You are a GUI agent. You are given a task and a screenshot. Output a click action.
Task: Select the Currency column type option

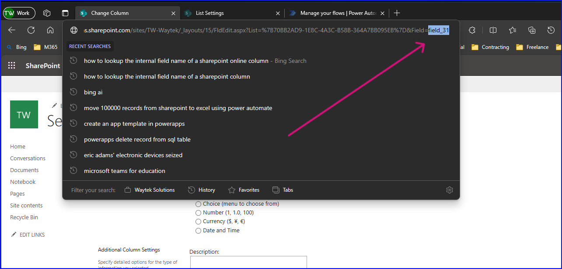click(x=199, y=221)
